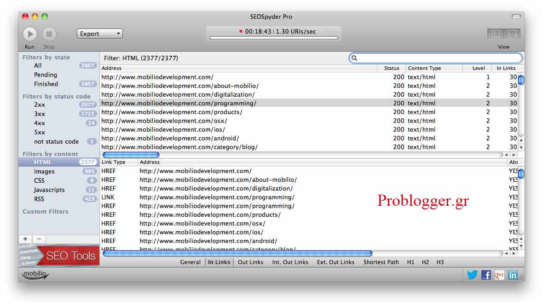Select the programming URL row in top table
The image size is (543, 307).
tap(309, 103)
